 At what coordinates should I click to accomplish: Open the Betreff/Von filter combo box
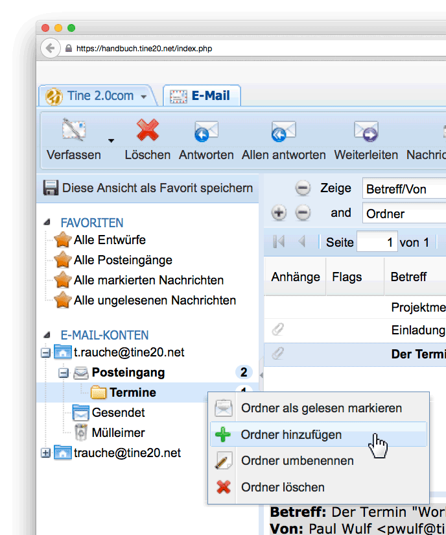point(404,188)
